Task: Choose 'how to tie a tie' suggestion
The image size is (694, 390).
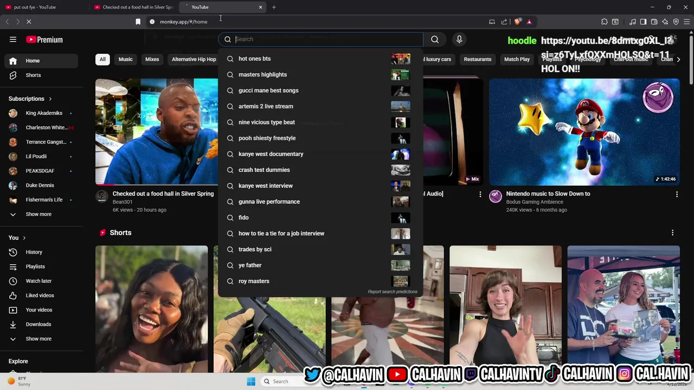Action: pos(320,233)
